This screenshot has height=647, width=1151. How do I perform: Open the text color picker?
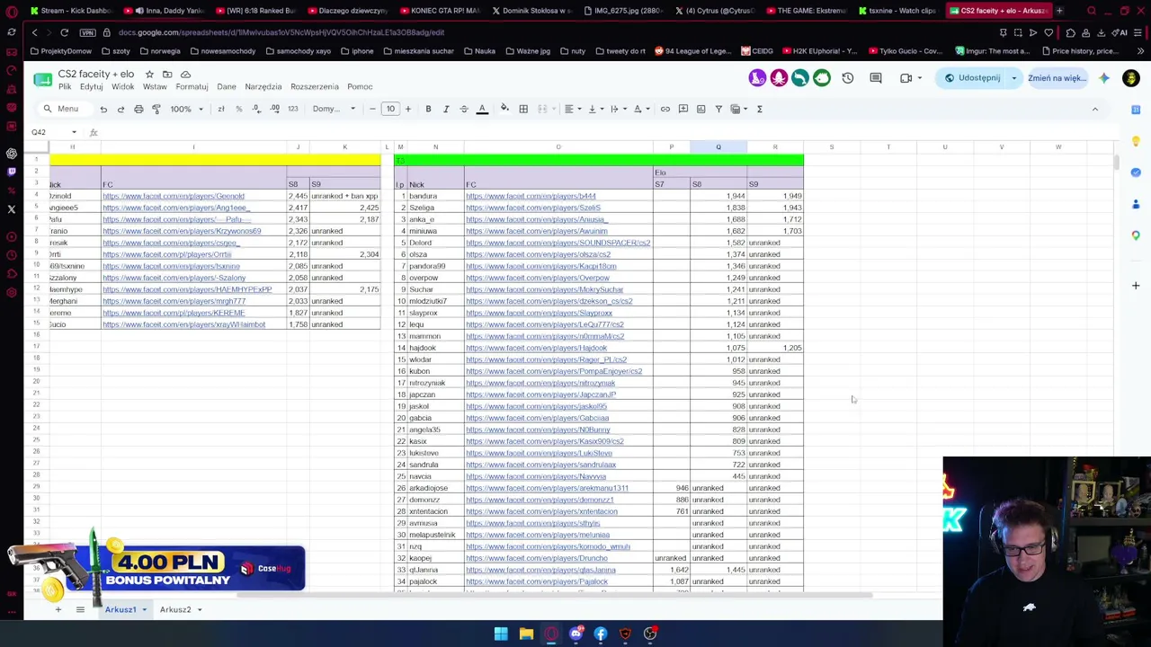click(x=482, y=109)
